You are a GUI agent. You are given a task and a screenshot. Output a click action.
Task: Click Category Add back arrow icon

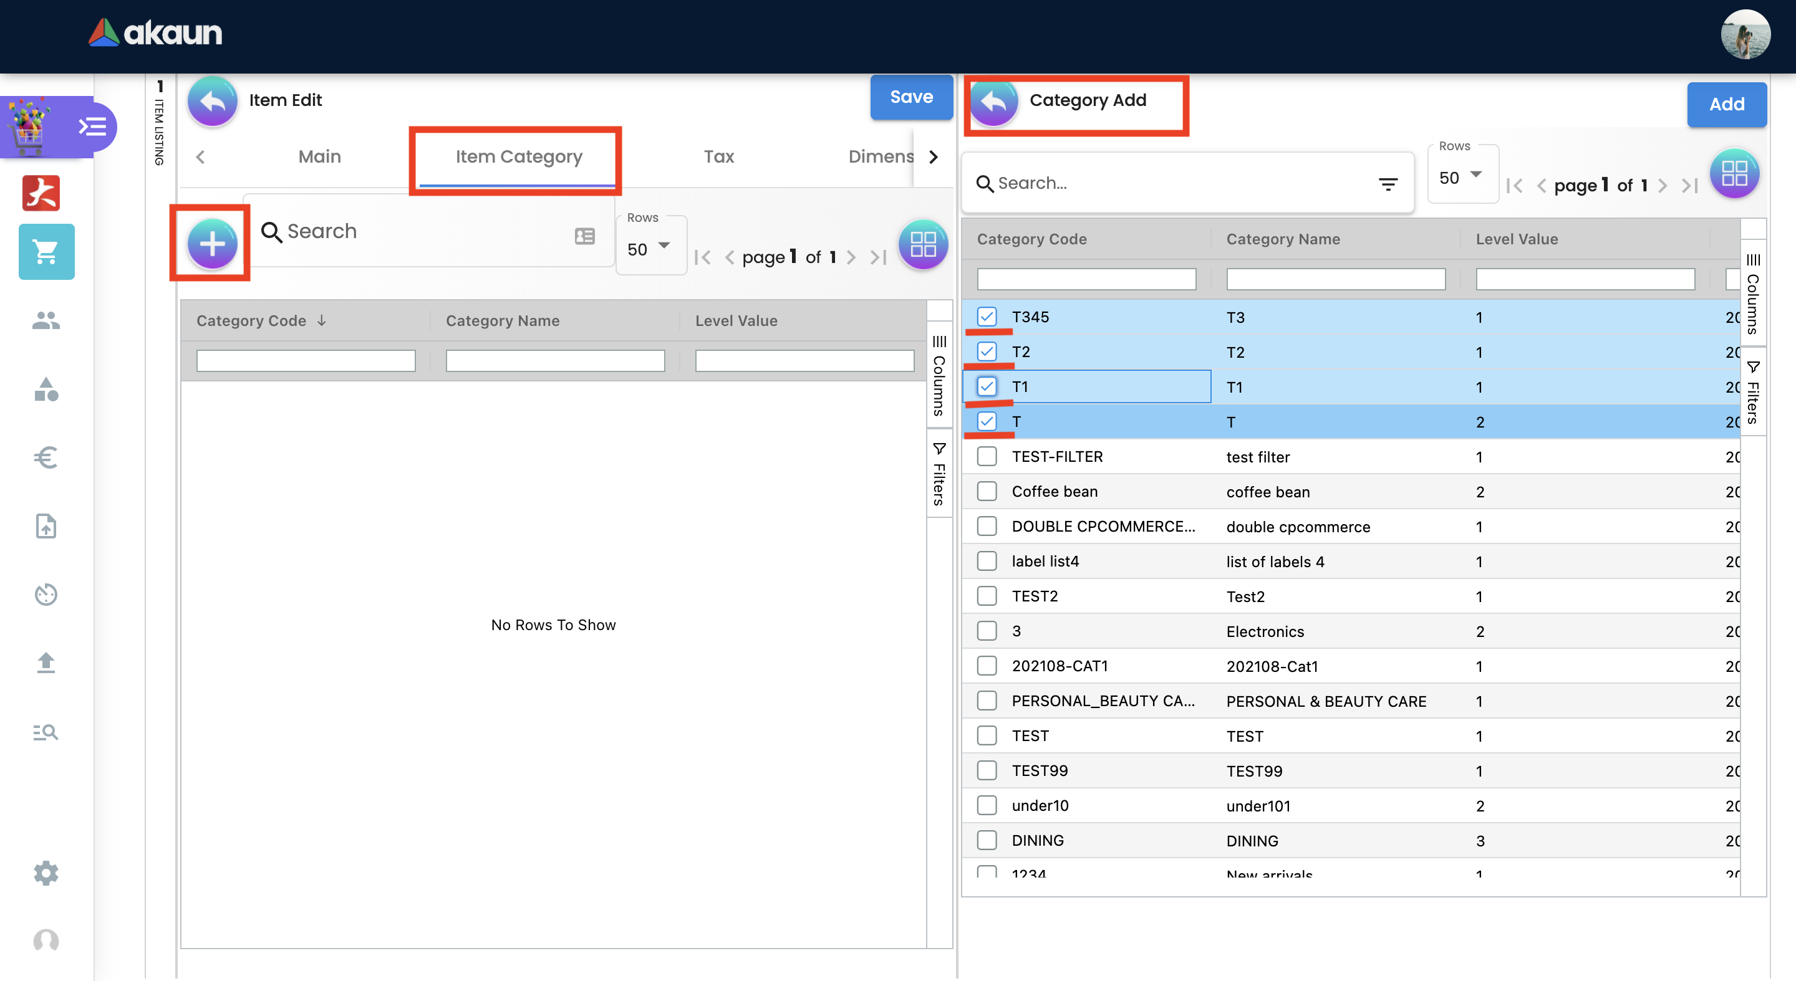coord(994,102)
